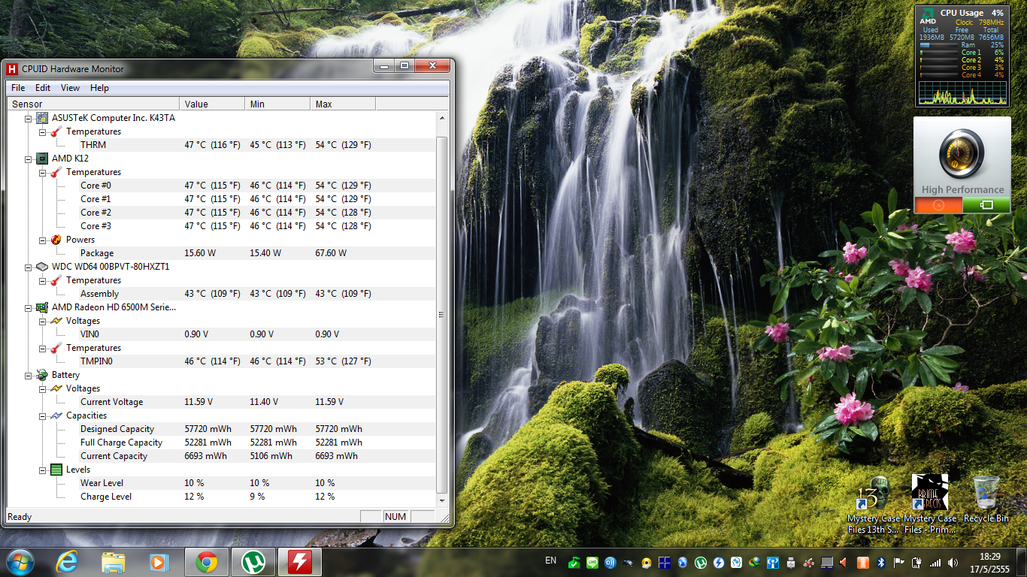Switch to Google Chrome on the taskbar
The width and height of the screenshot is (1027, 577).
tap(207, 562)
